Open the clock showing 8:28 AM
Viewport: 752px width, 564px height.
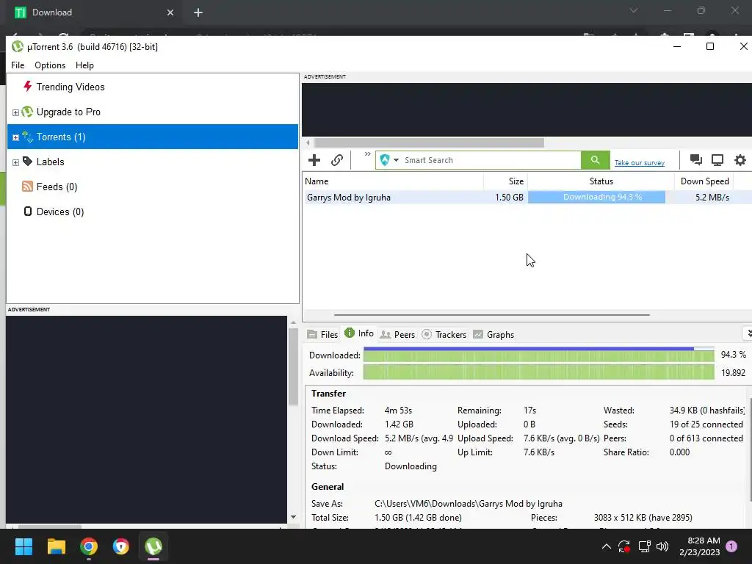pyautogui.click(x=700, y=546)
